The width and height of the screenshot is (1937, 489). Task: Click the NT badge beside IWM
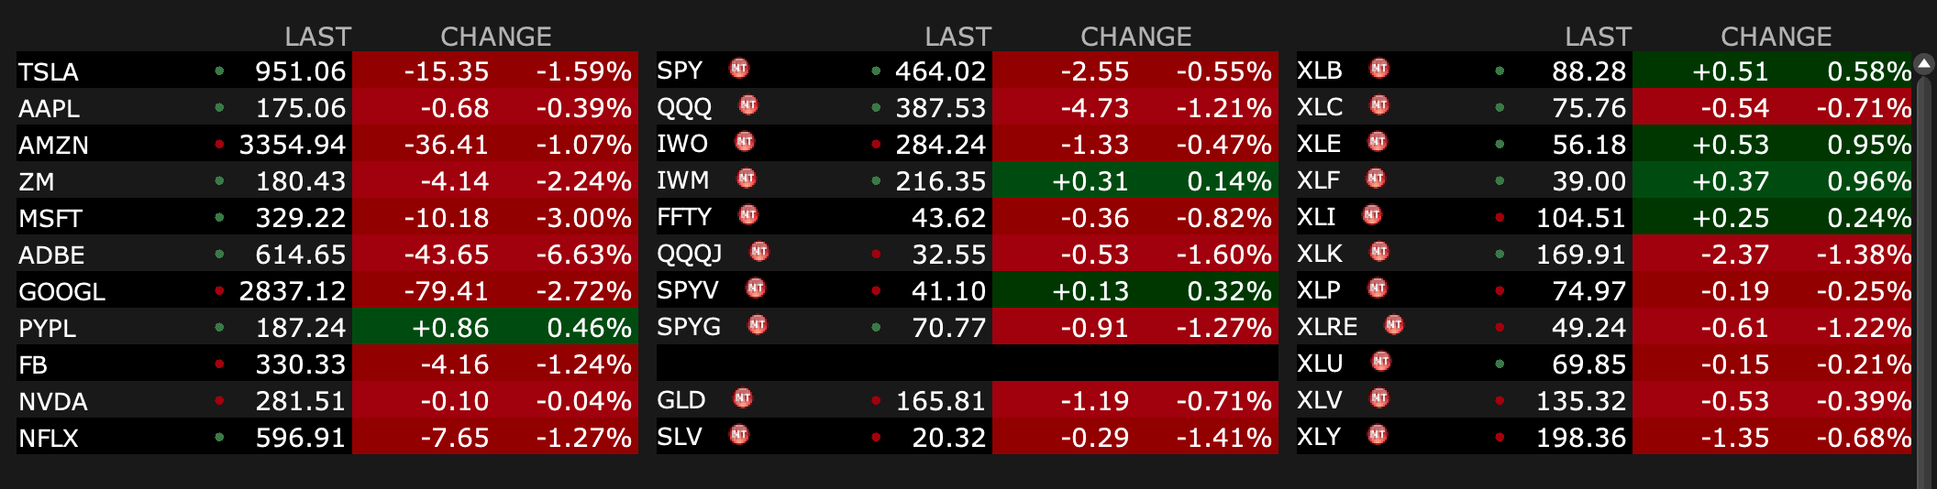(747, 179)
